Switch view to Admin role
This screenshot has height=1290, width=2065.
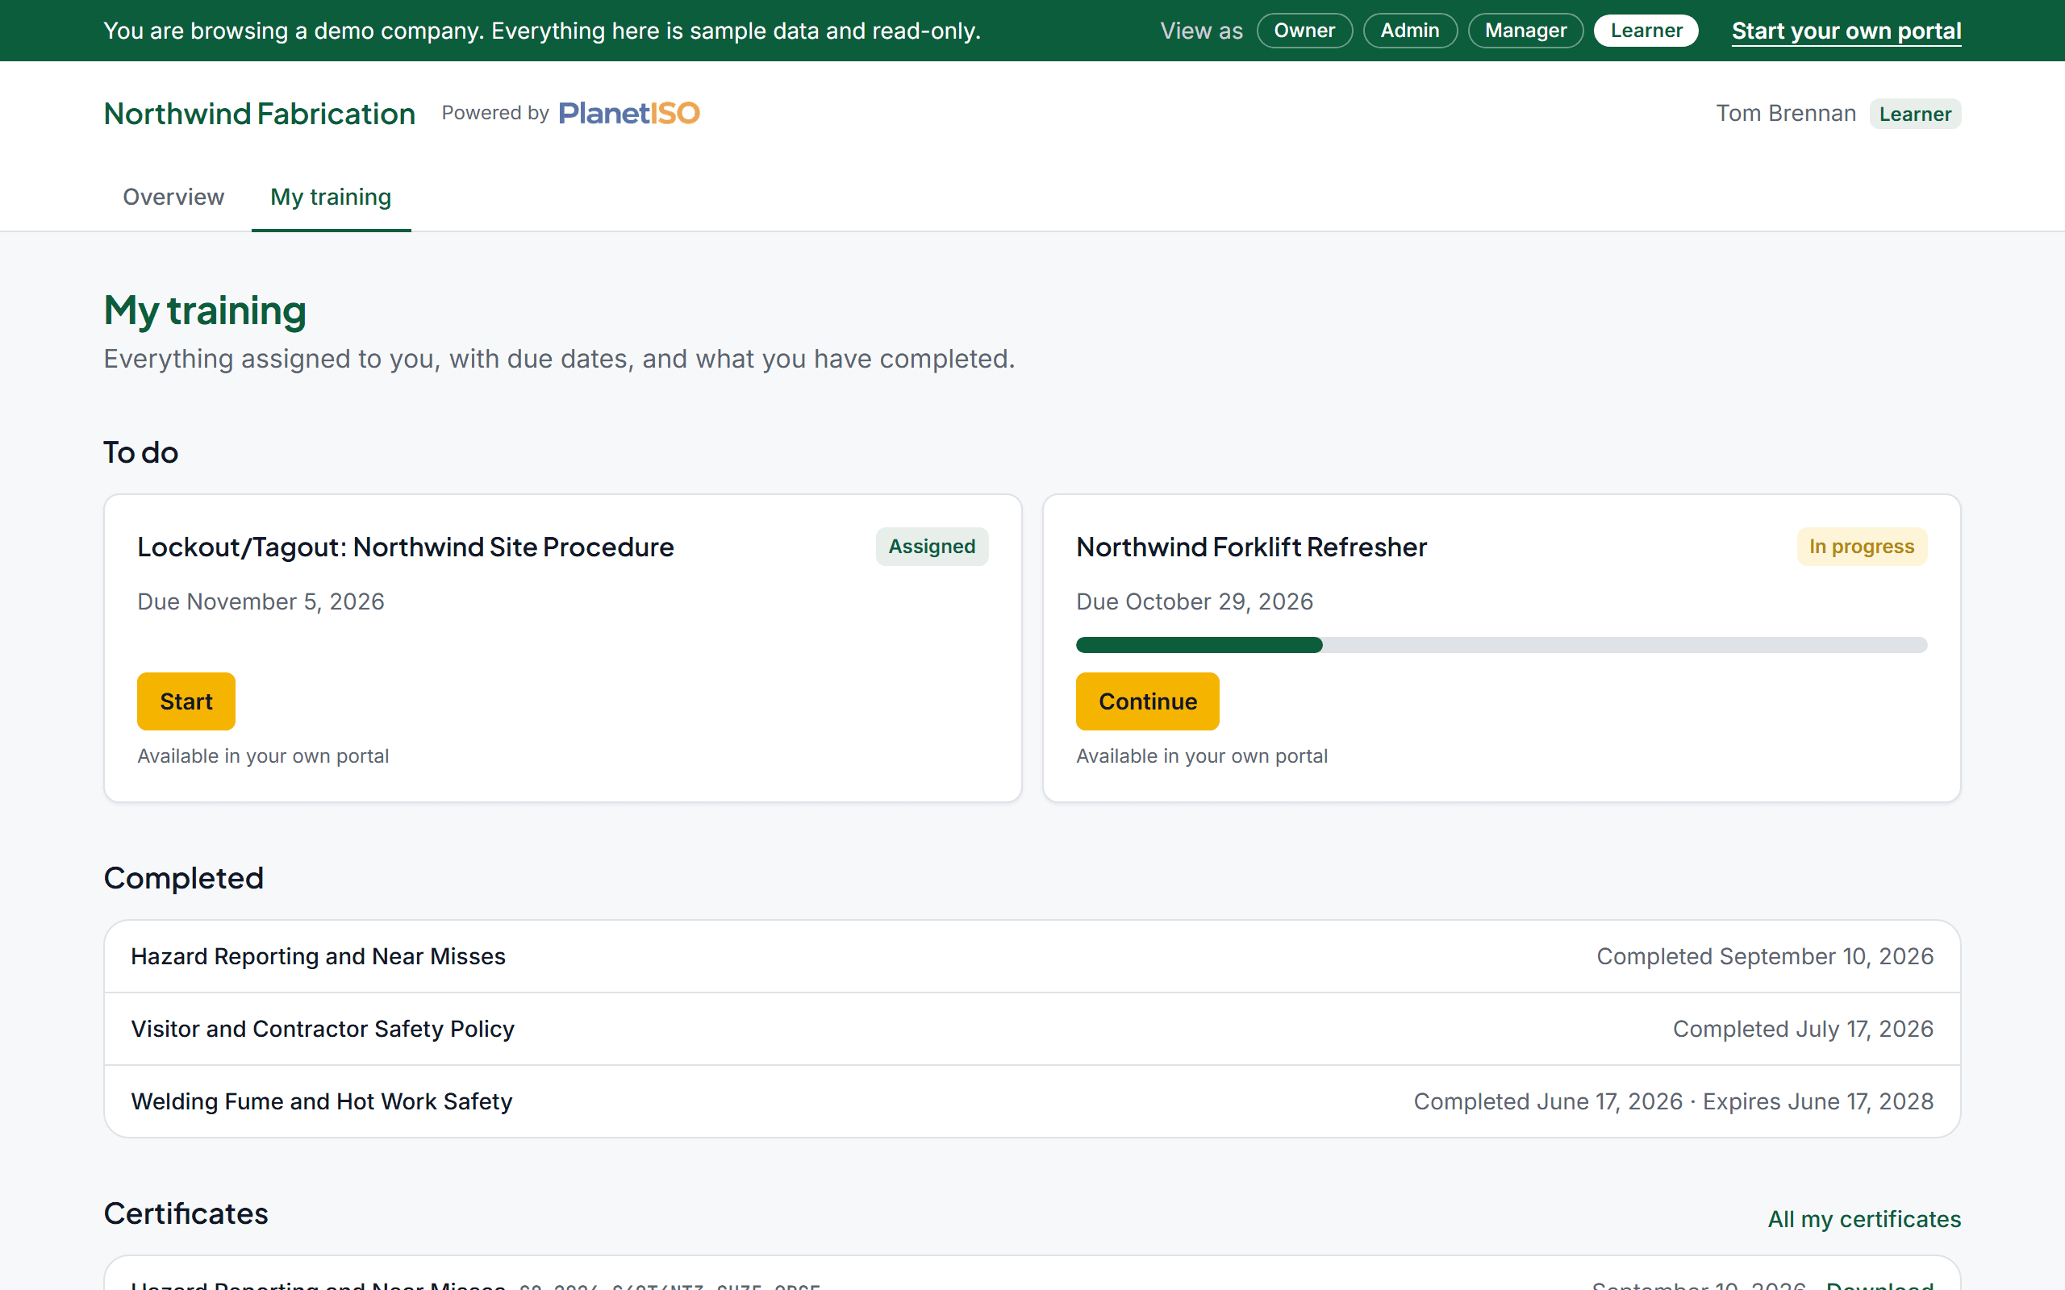pos(1410,31)
